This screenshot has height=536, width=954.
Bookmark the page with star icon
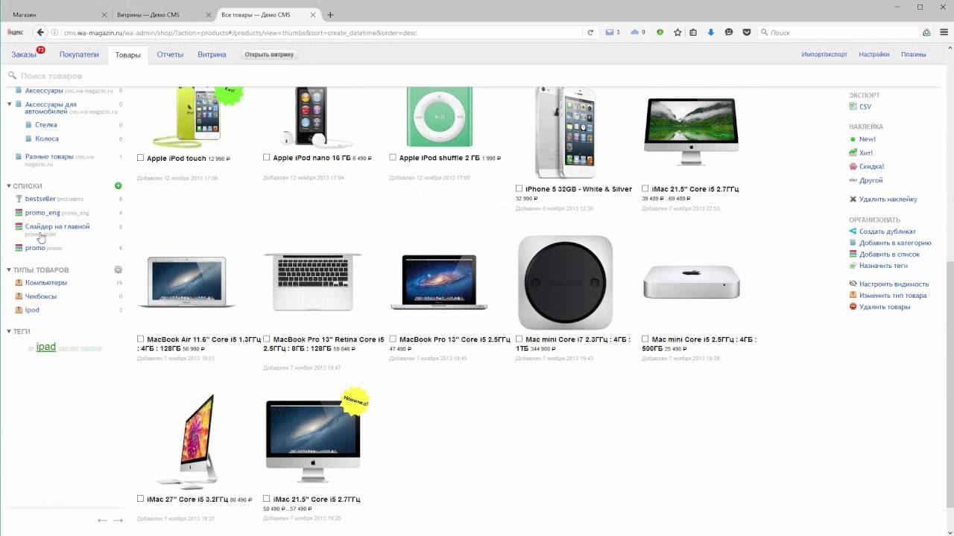point(677,32)
